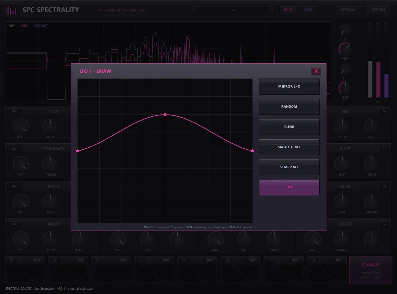Click the CHAOS randomize button
The height and width of the screenshot is (294, 397).
[371, 270]
